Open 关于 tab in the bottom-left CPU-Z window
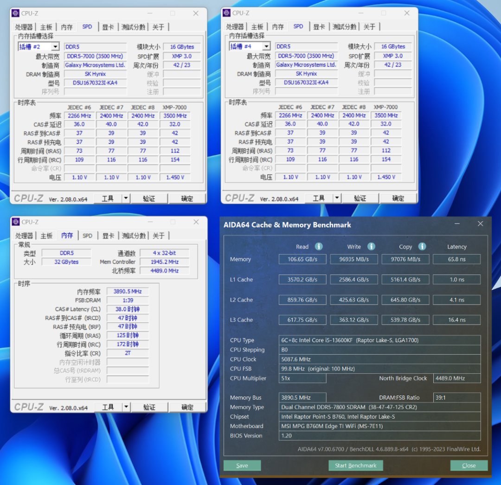Image resolution: width=501 pixels, height=485 pixels. [x=159, y=236]
